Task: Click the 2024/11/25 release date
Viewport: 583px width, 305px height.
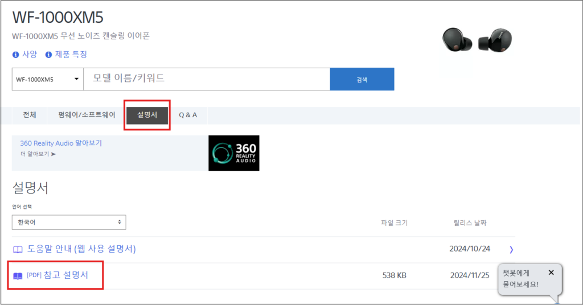Action: click(x=470, y=275)
